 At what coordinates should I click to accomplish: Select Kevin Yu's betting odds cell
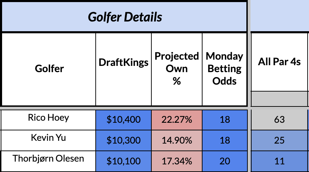(x=225, y=140)
